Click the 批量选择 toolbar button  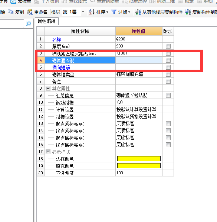134,1
